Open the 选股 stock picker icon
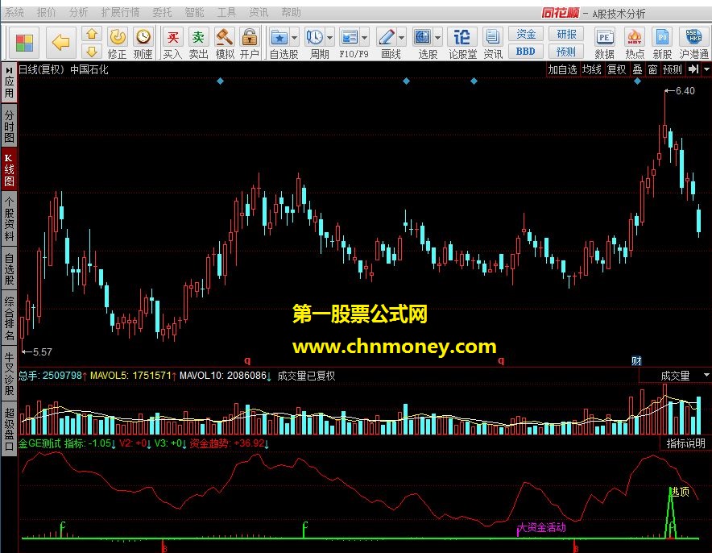Image resolution: width=712 pixels, height=553 pixels. coord(423,37)
